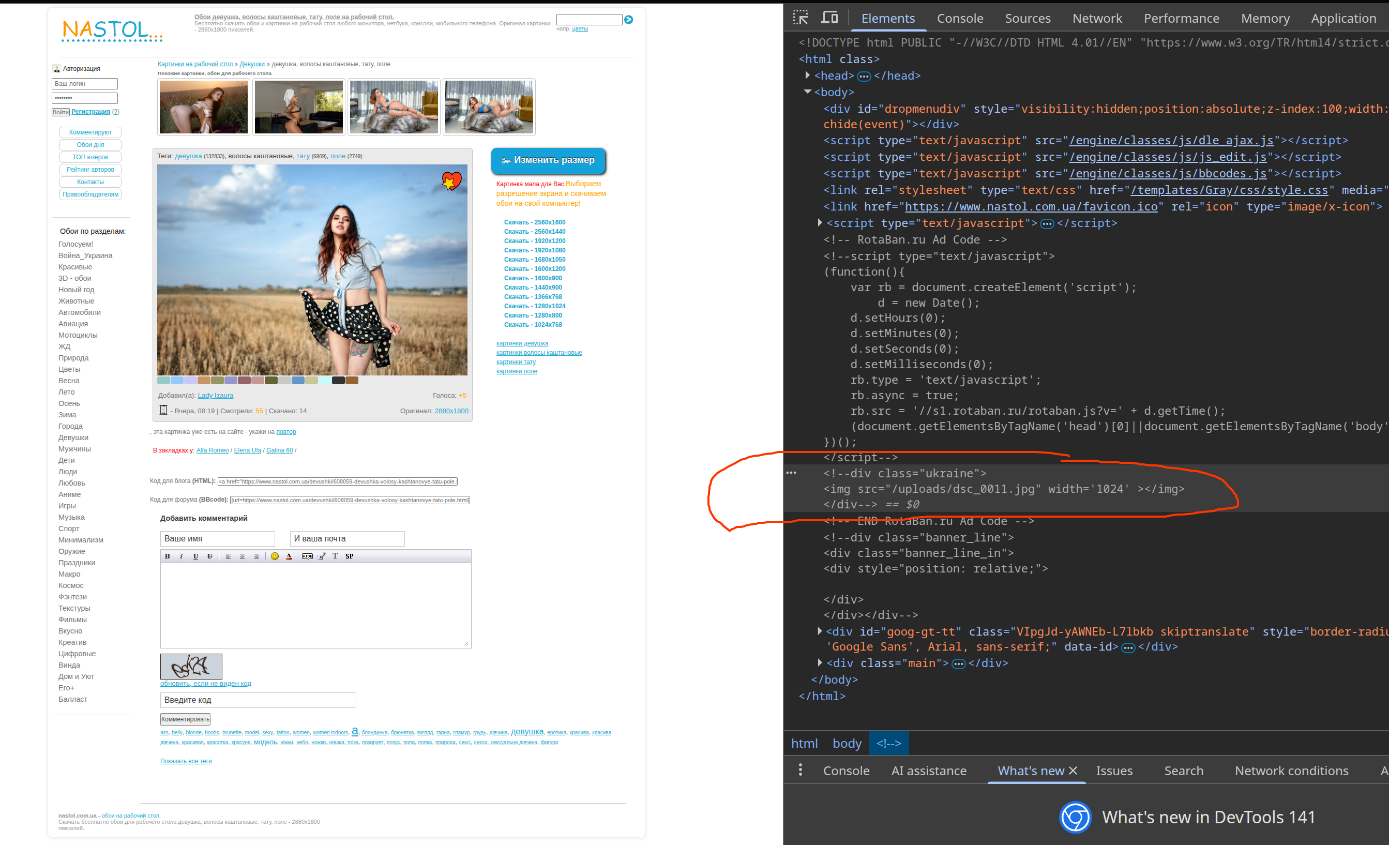
Task: Switch to the Network tab
Action: click(1096, 18)
